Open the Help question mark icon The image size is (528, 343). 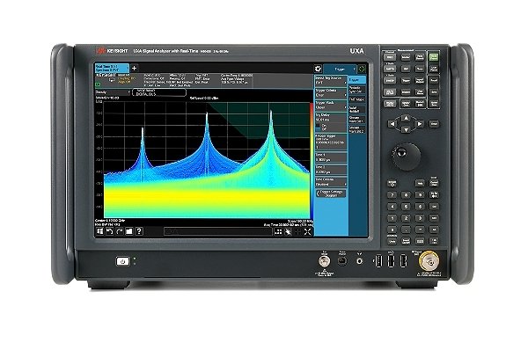click(x=139, y=231)
